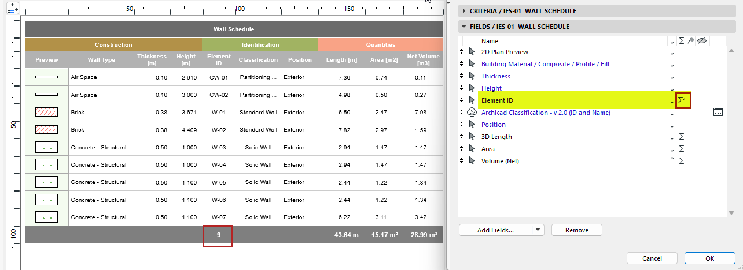743x270 pixels.
Task: Click the Sigma sum column header
Action: pyautogui.click(x=682, y=41)
